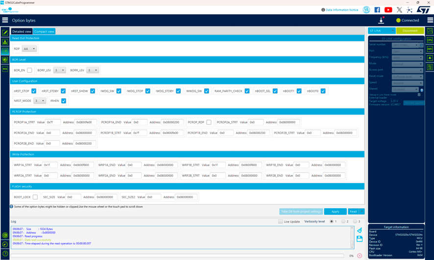The image size is (434, 260).
Task: Open the ST-LINK interface dropdown
Action: (x=381, y=31)
